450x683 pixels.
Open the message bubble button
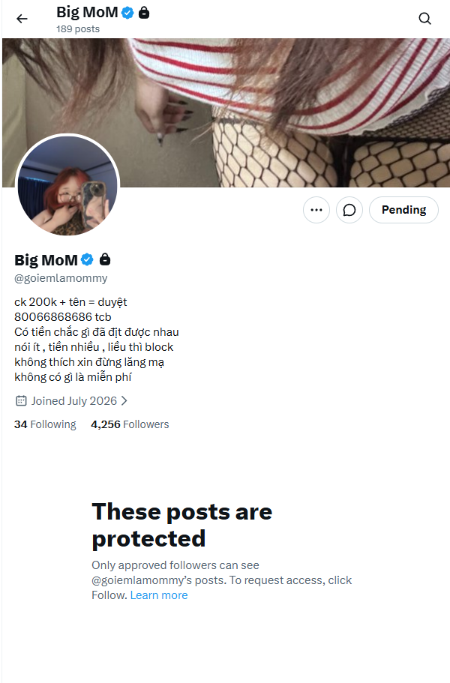pos(349,210)
